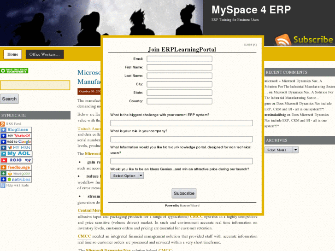Click the Subscribe button in popup
The height and width of the screenshot is (251, 335).
pos(184,193)
